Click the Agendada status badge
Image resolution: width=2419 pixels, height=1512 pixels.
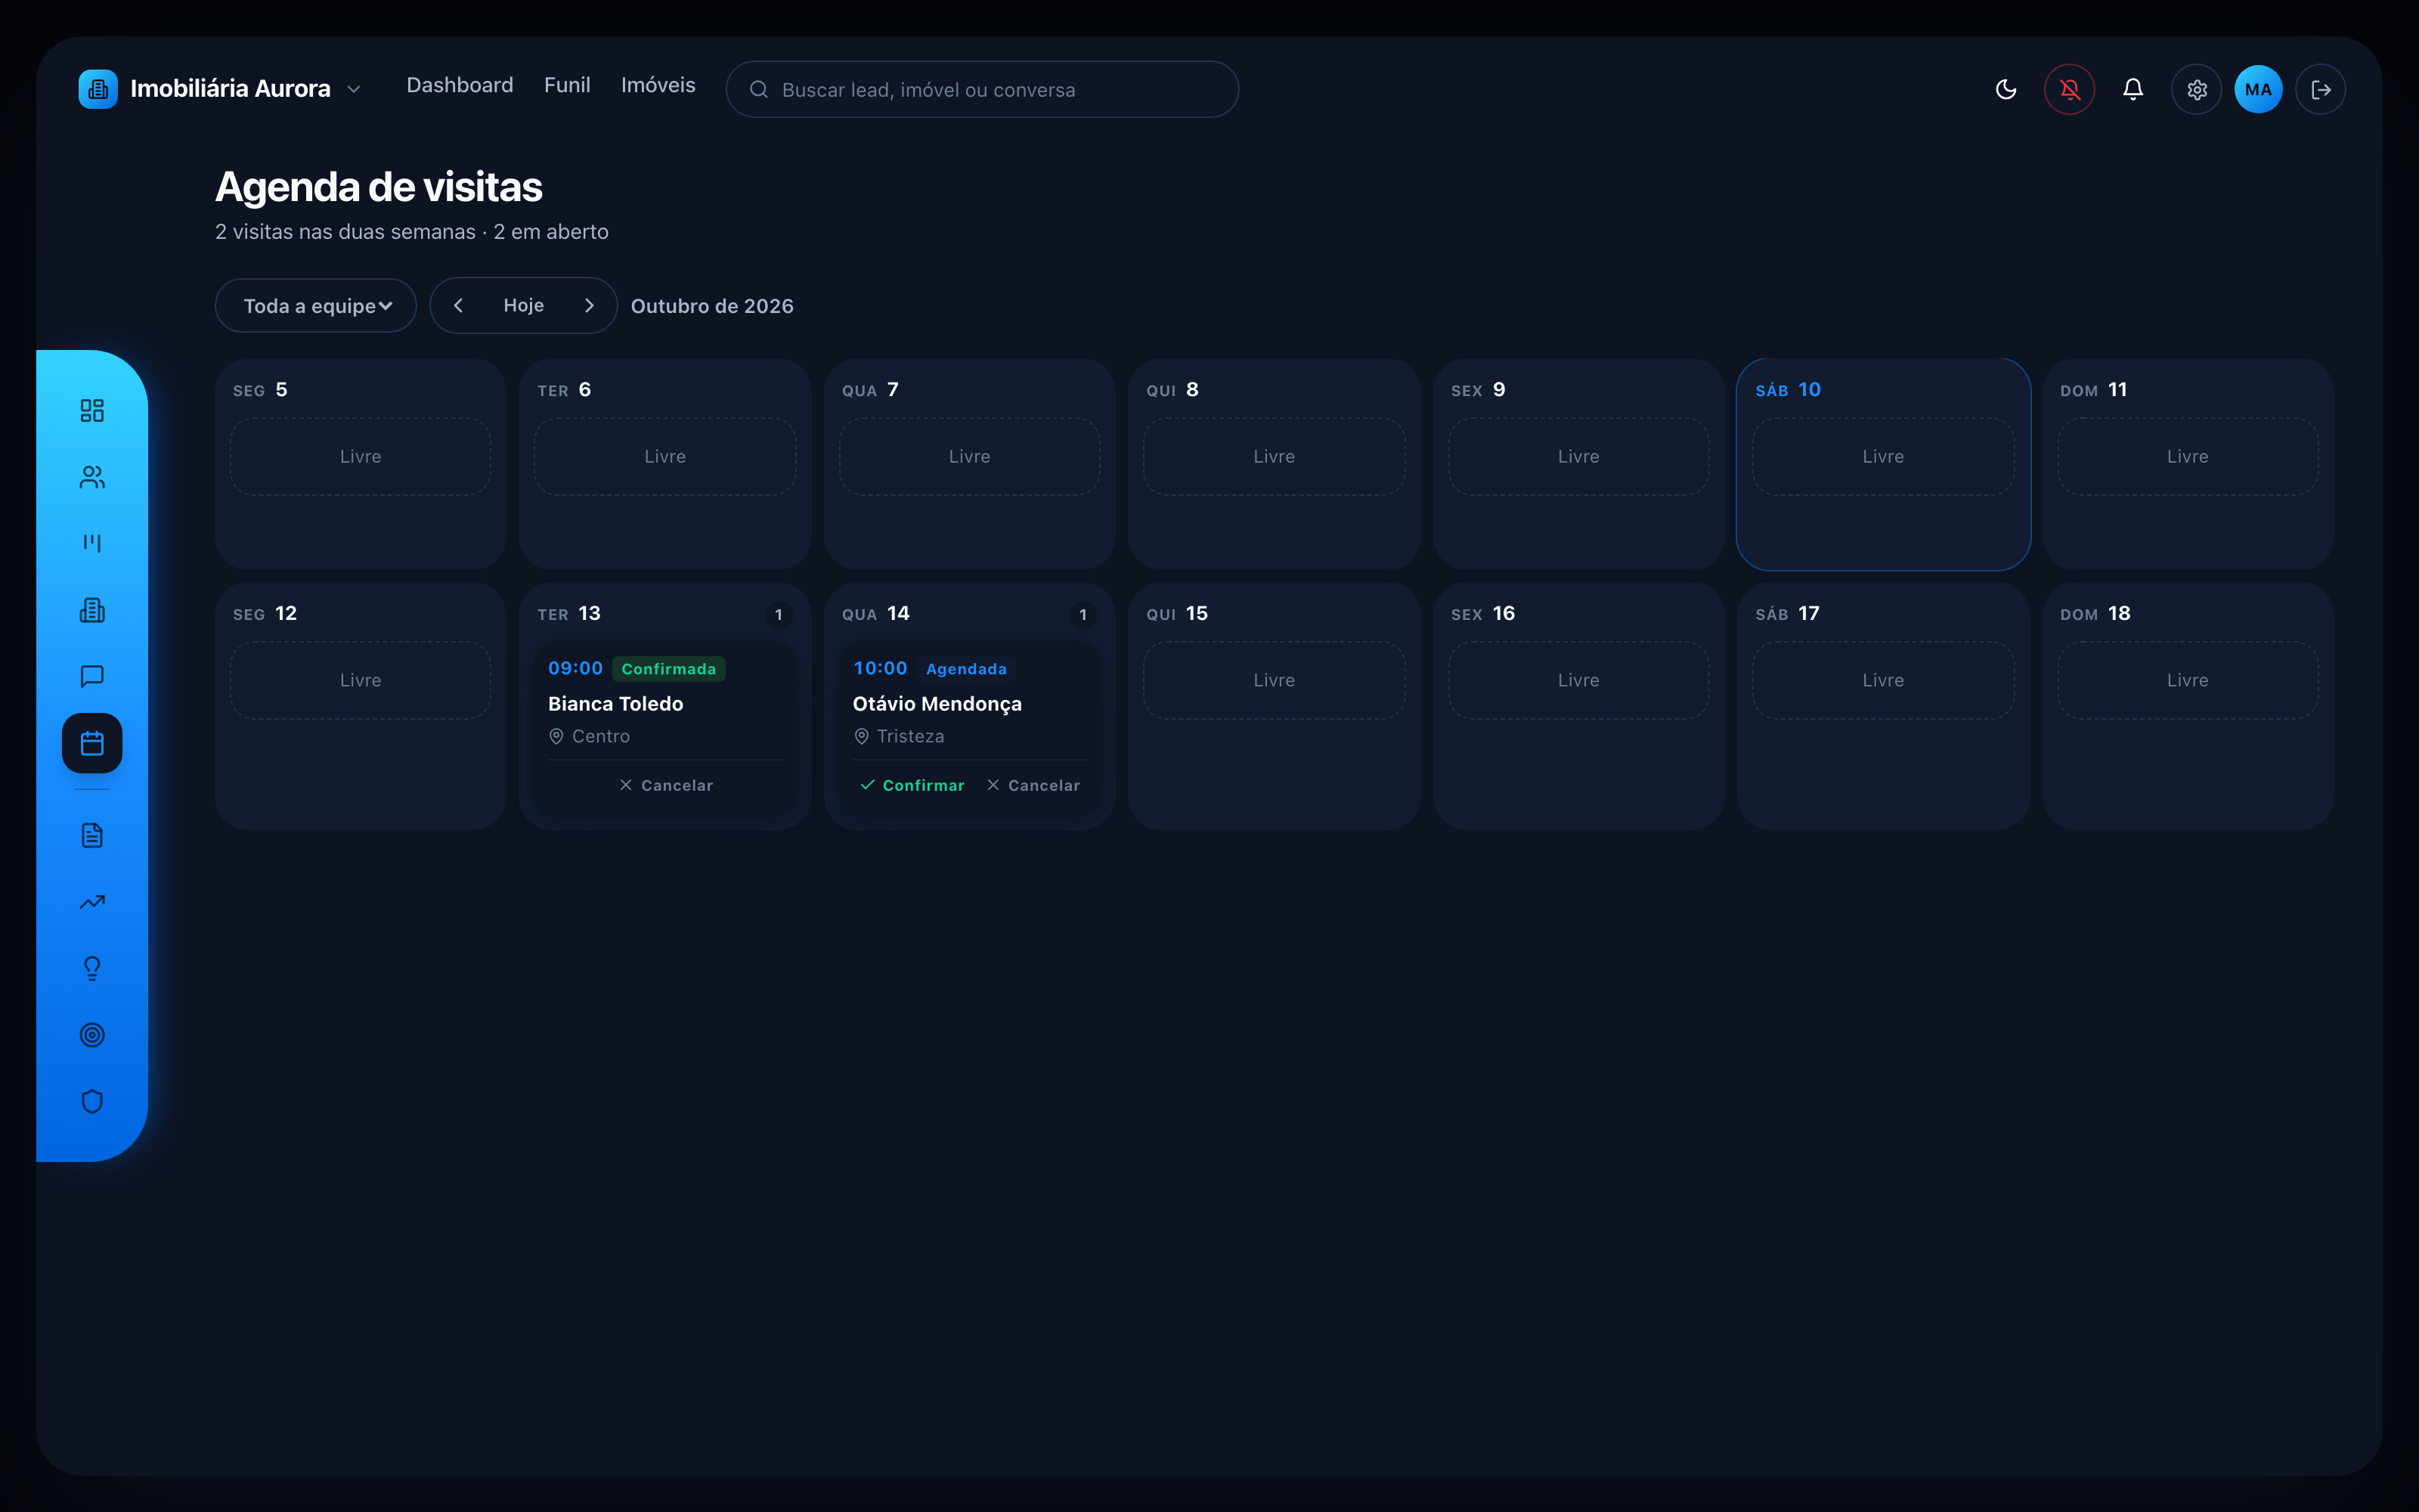[x=965, y=668]
